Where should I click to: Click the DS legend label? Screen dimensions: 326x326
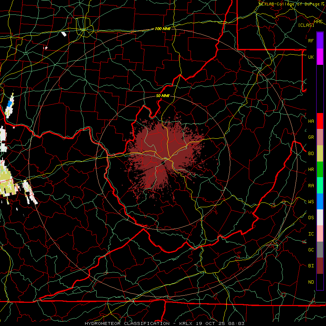[311, 218]
